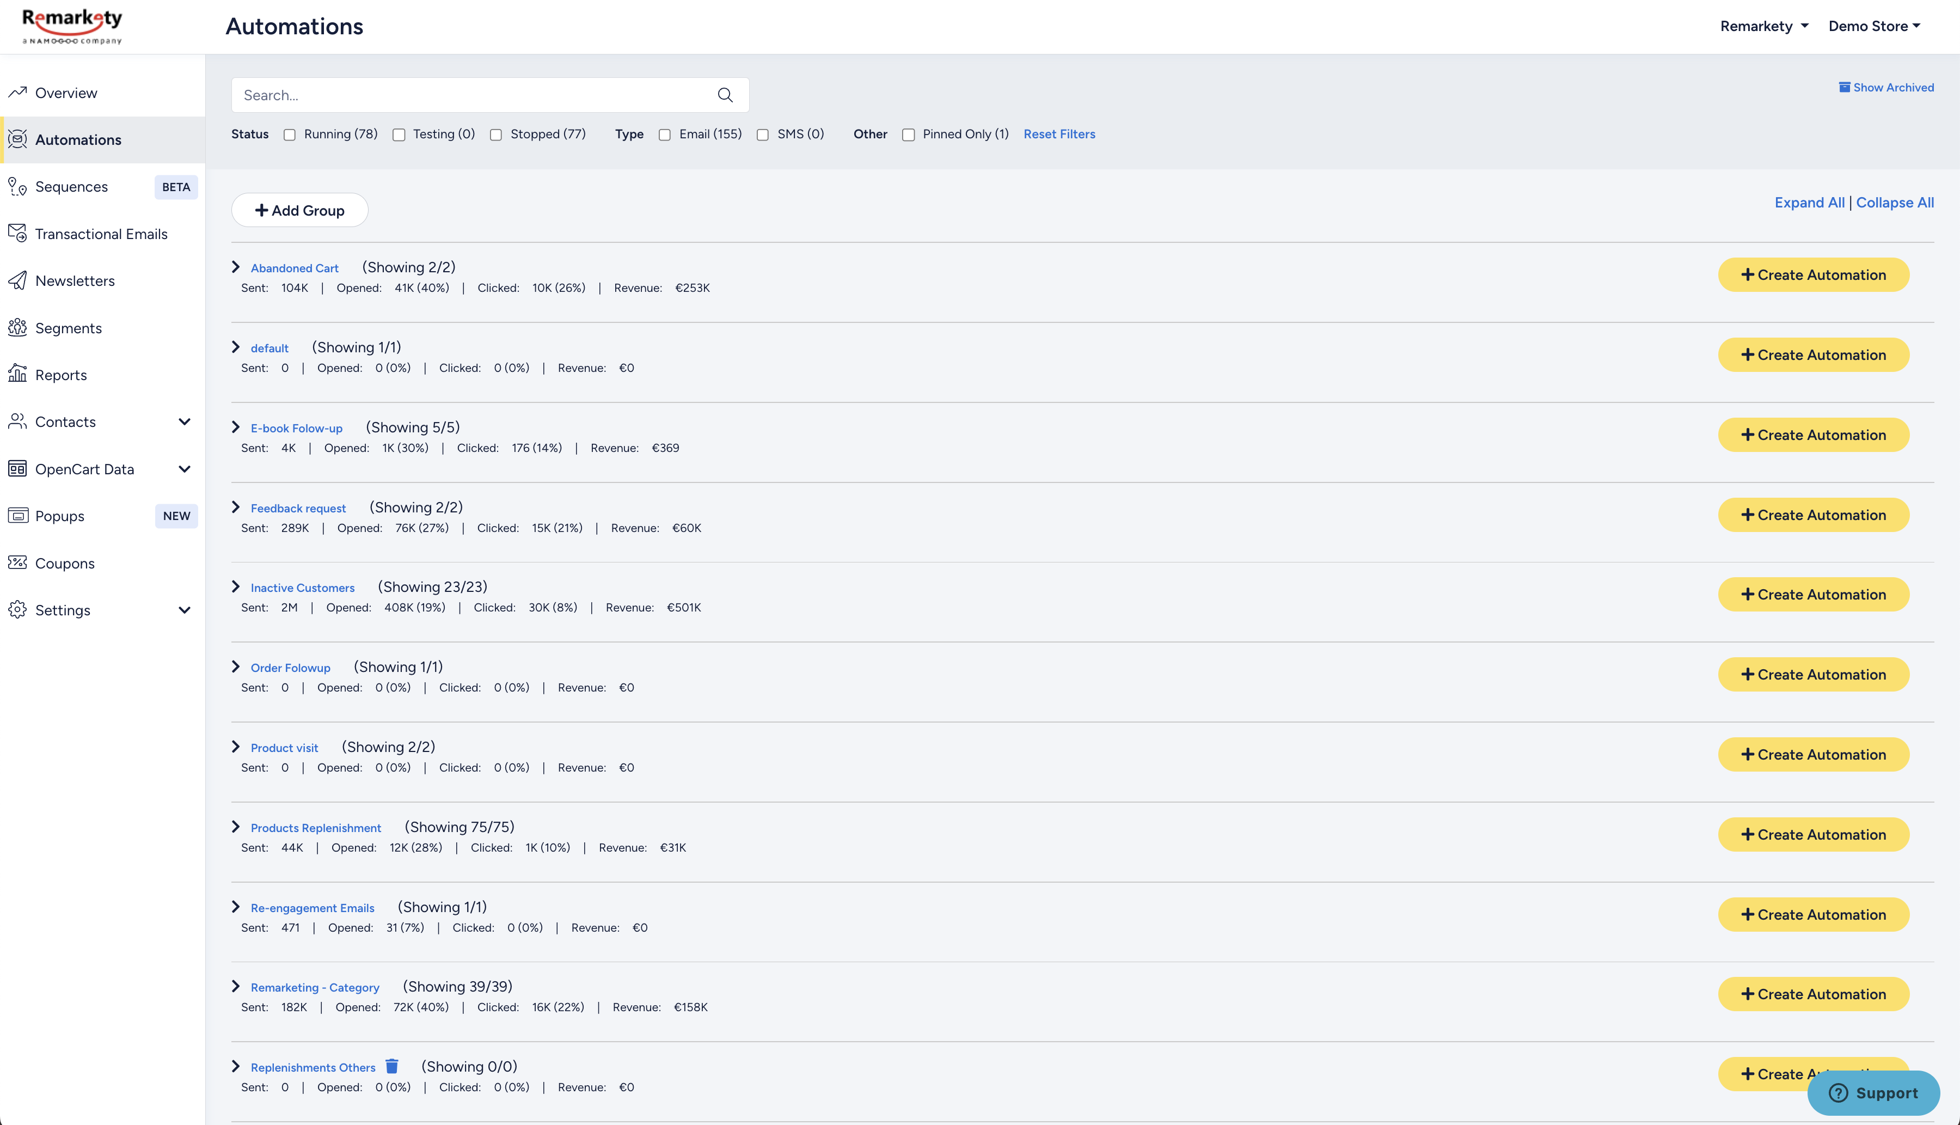Click the Reports chart icon
The height and width of the screenshot is (1125, 1960).
pos(17,374)
